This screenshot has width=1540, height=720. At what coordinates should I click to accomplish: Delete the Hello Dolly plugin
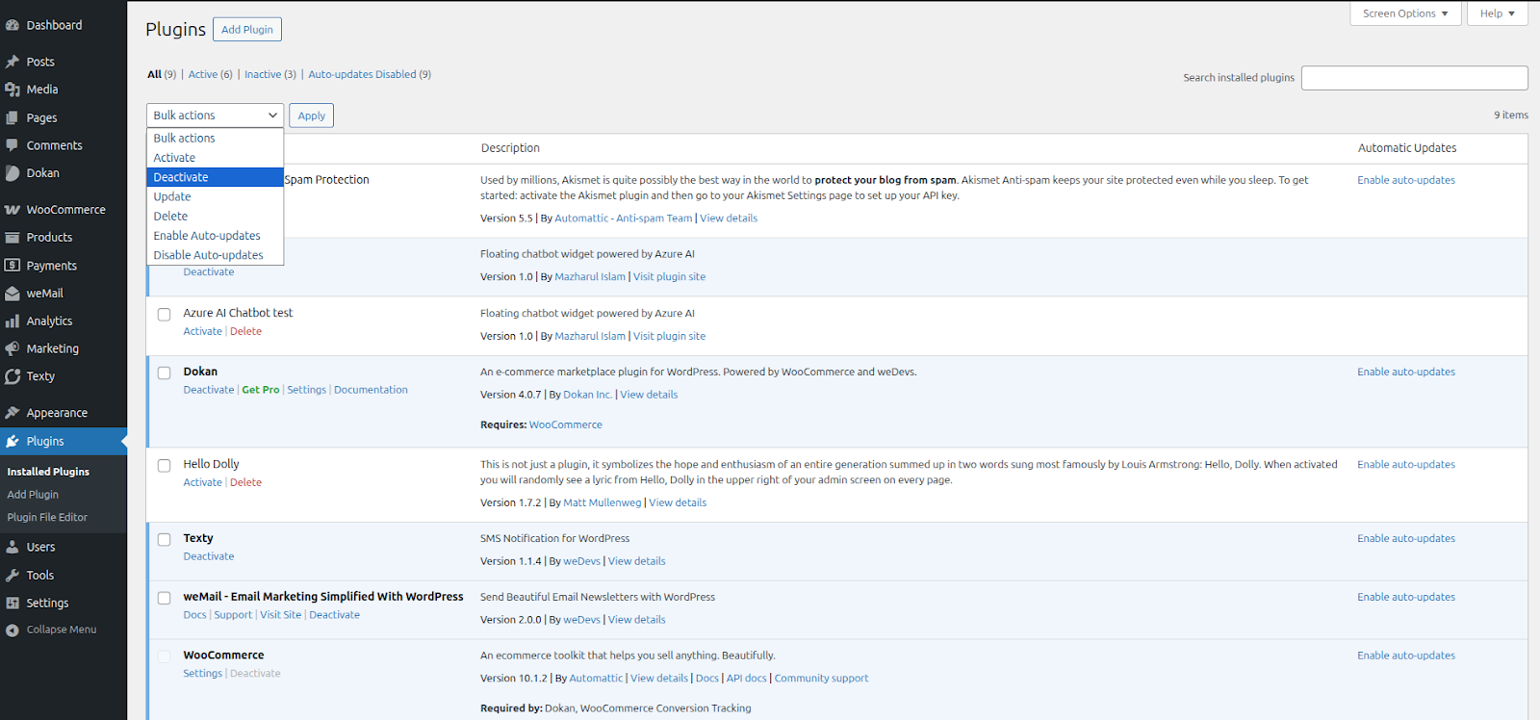click(x=245, y=482)
